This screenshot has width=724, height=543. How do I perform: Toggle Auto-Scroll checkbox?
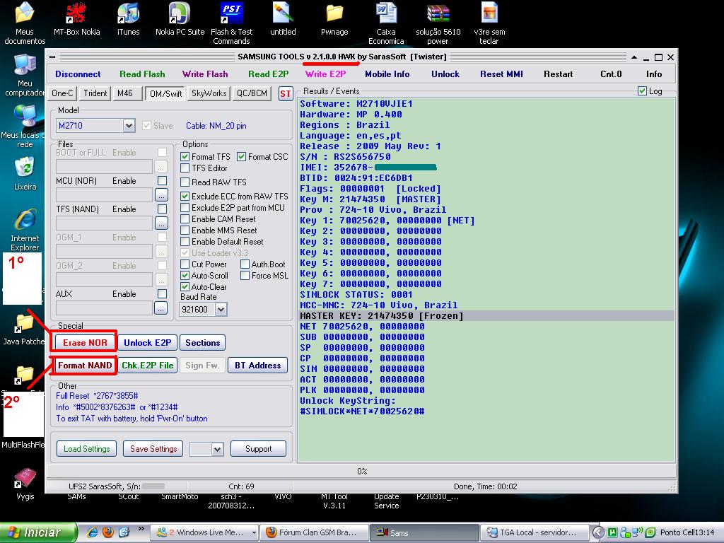tap(185, 275)
